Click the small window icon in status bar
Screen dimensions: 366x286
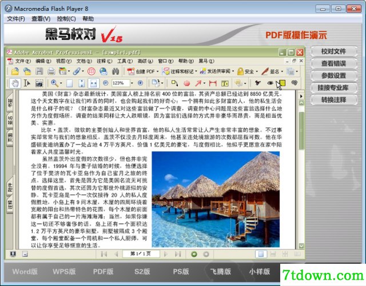25,254
